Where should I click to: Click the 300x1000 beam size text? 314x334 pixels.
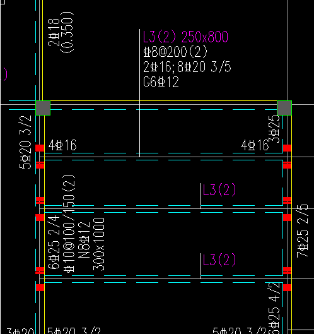[x=99, y=244]
